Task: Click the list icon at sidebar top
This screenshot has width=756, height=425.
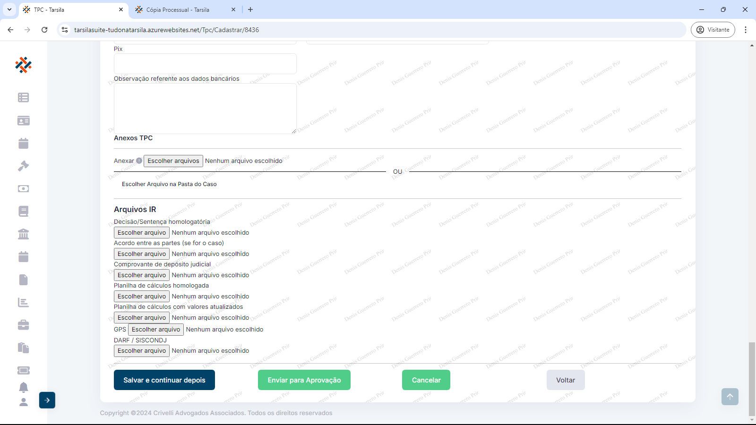Action: click(23, 97)
